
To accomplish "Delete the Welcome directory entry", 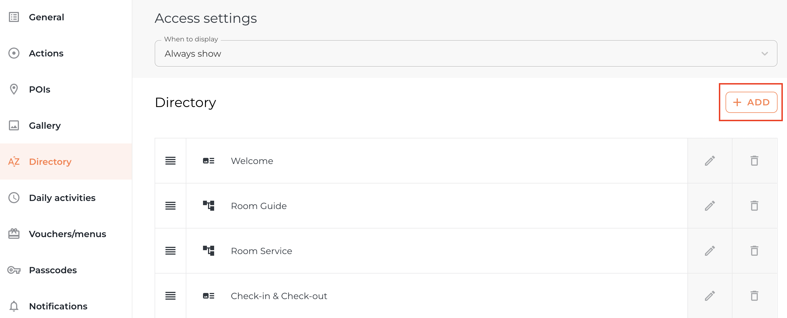I will pos(754,161).
